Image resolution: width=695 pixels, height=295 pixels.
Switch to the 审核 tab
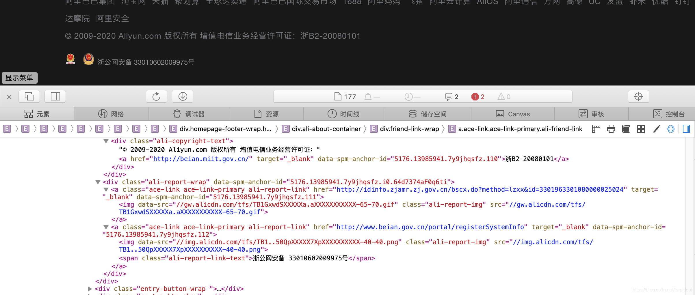pyautogui.click(x=592, y=114)
